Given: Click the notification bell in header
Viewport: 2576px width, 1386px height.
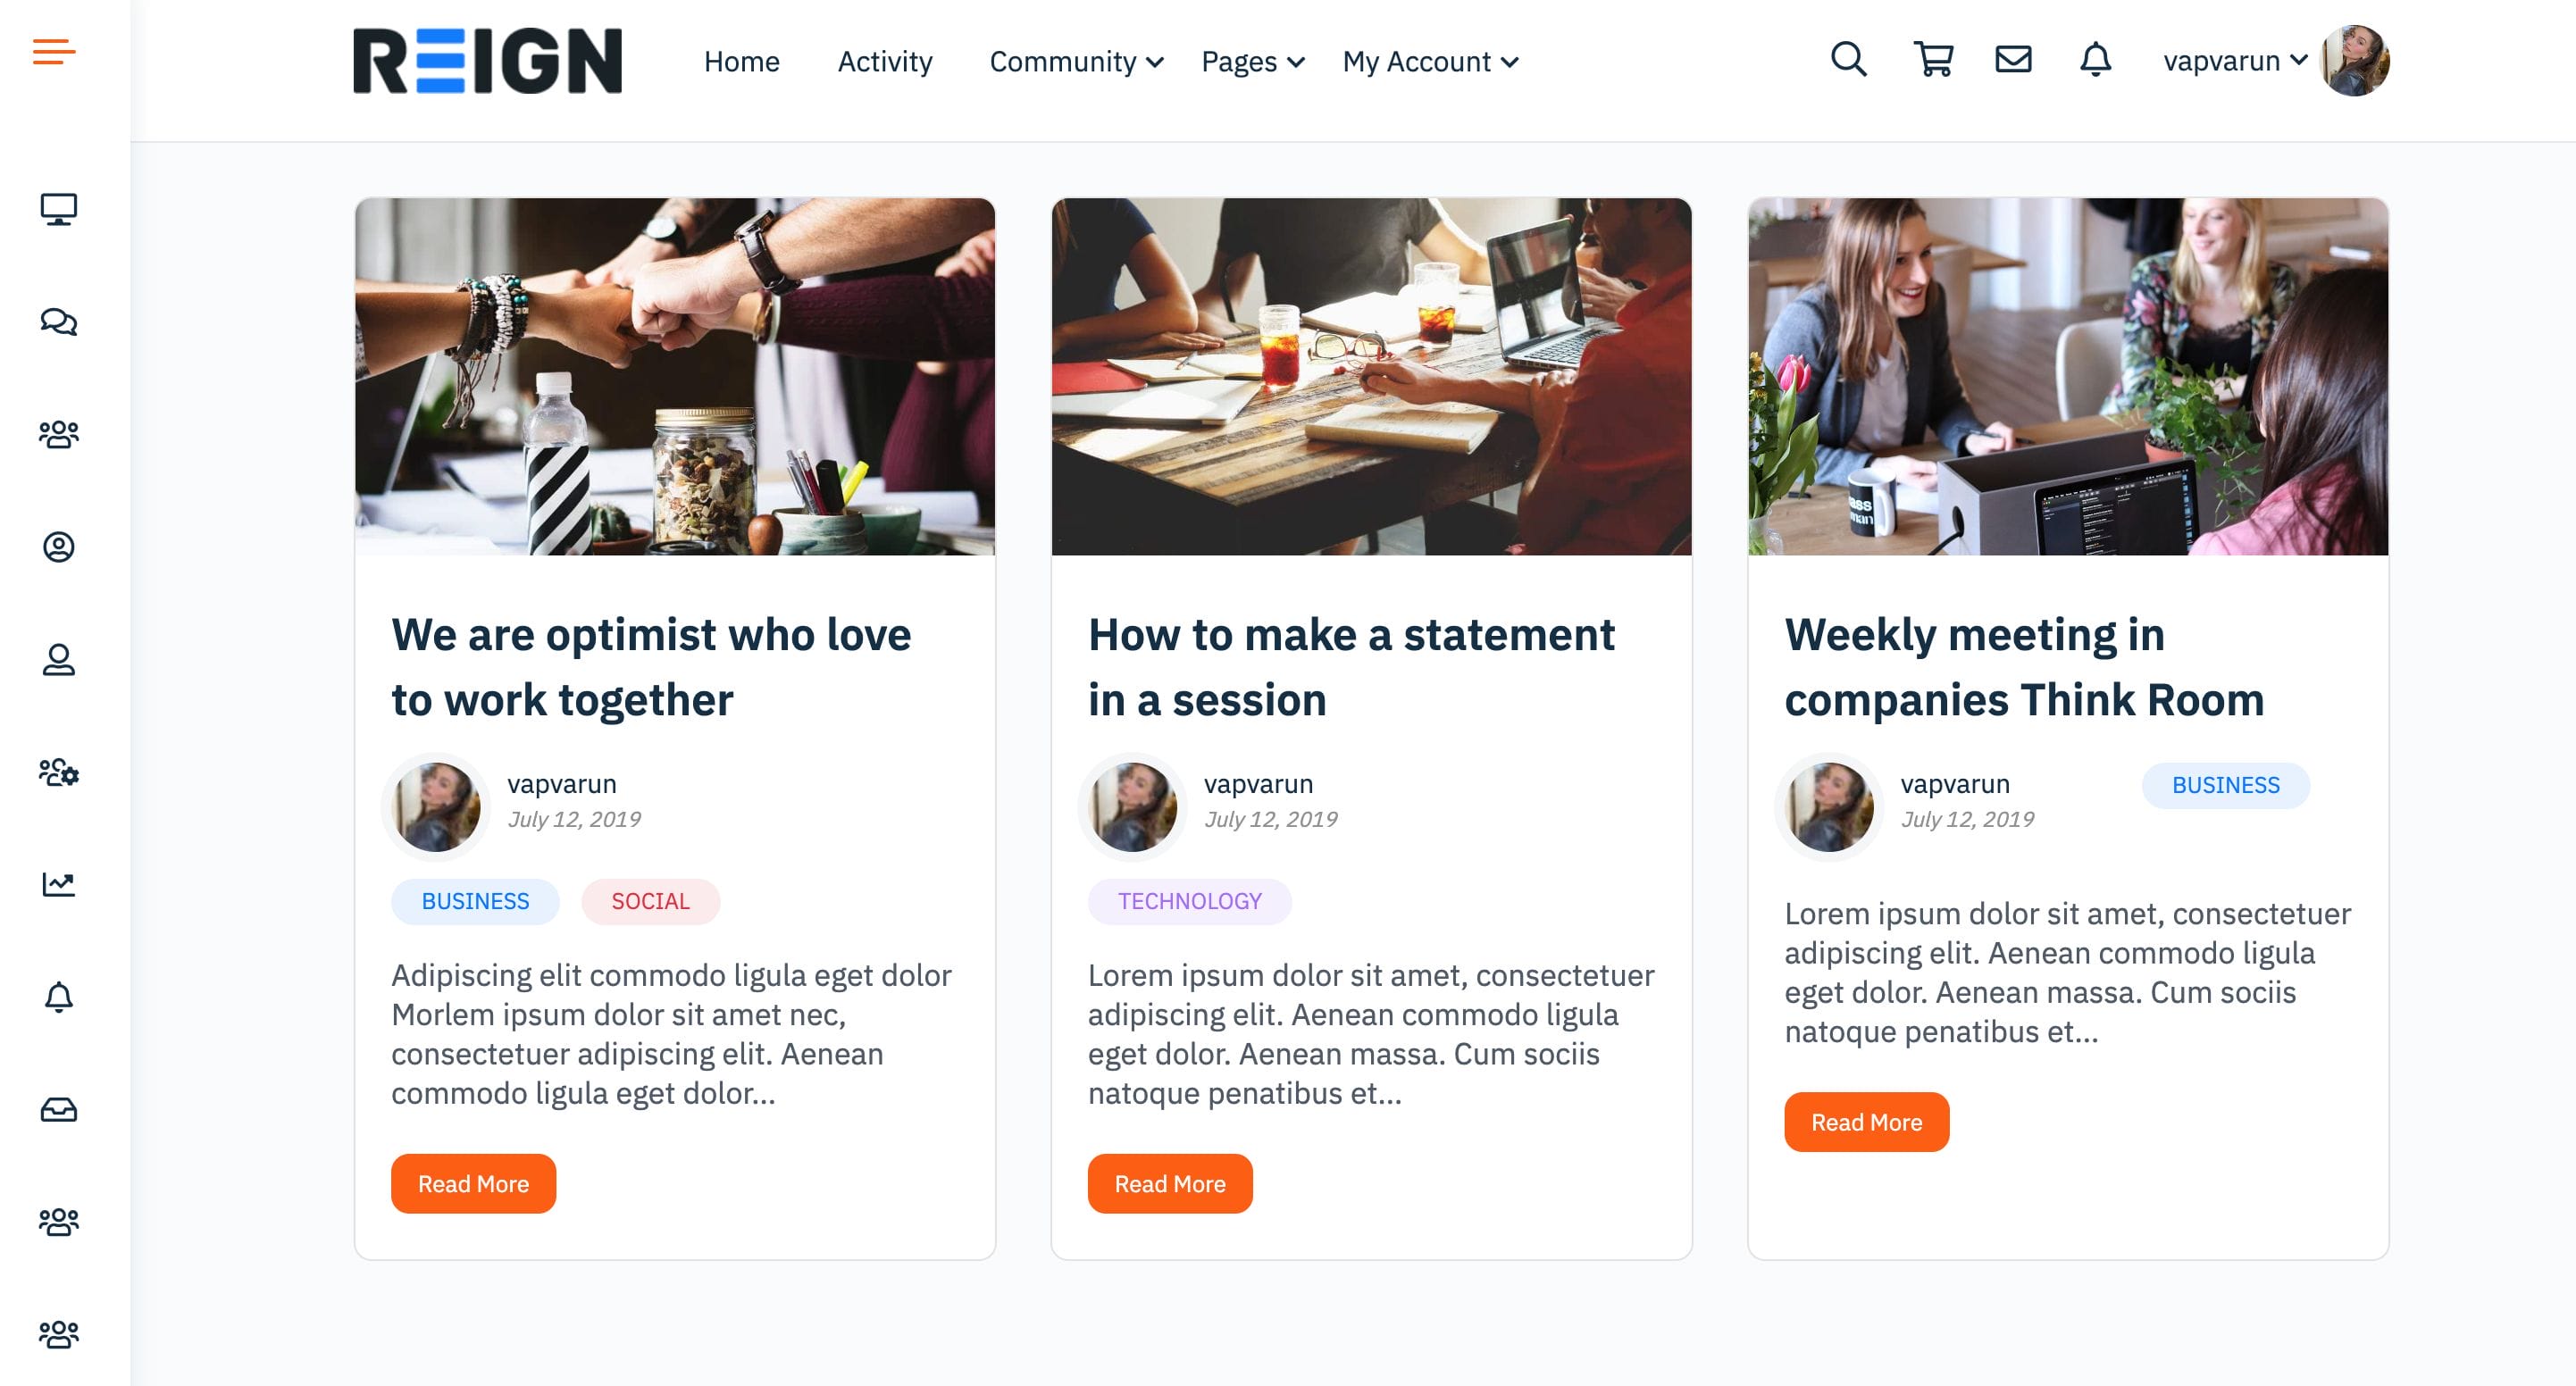Looking at the screenshot, I should (2095, 60).
